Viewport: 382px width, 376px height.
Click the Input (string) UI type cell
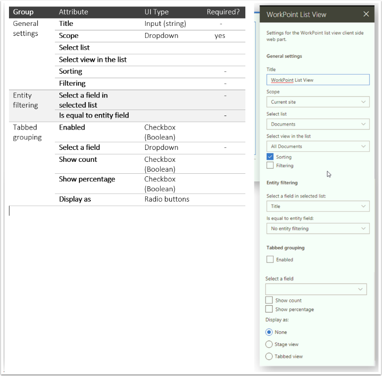(x=165, y=23)
